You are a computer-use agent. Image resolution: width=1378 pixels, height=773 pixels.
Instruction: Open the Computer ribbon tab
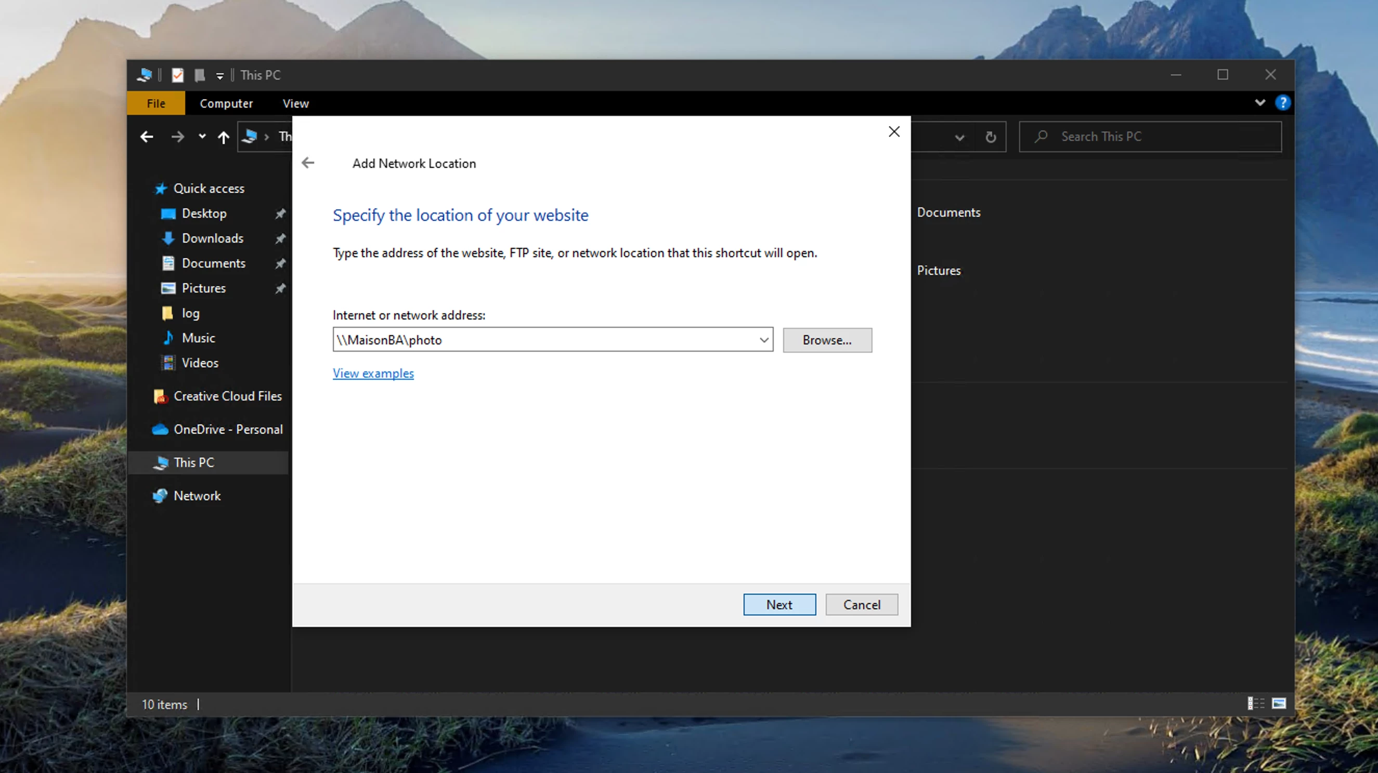coord(226,103)
